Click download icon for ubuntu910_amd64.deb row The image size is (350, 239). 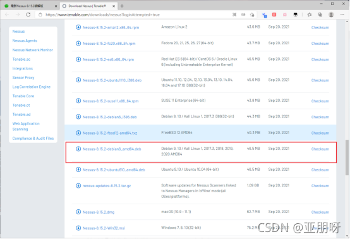[x=78, y=169]
